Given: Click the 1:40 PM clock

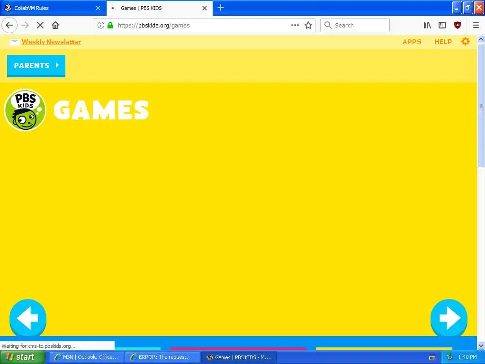Looking at the screenshot, I should pos(467,357).
